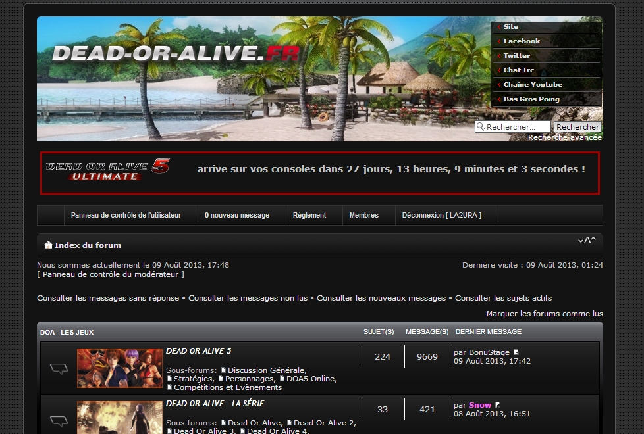Viewport: 644px width, 434px height.
Task: View latest post icon next to Snow
Action: click(x=497, y=405)
